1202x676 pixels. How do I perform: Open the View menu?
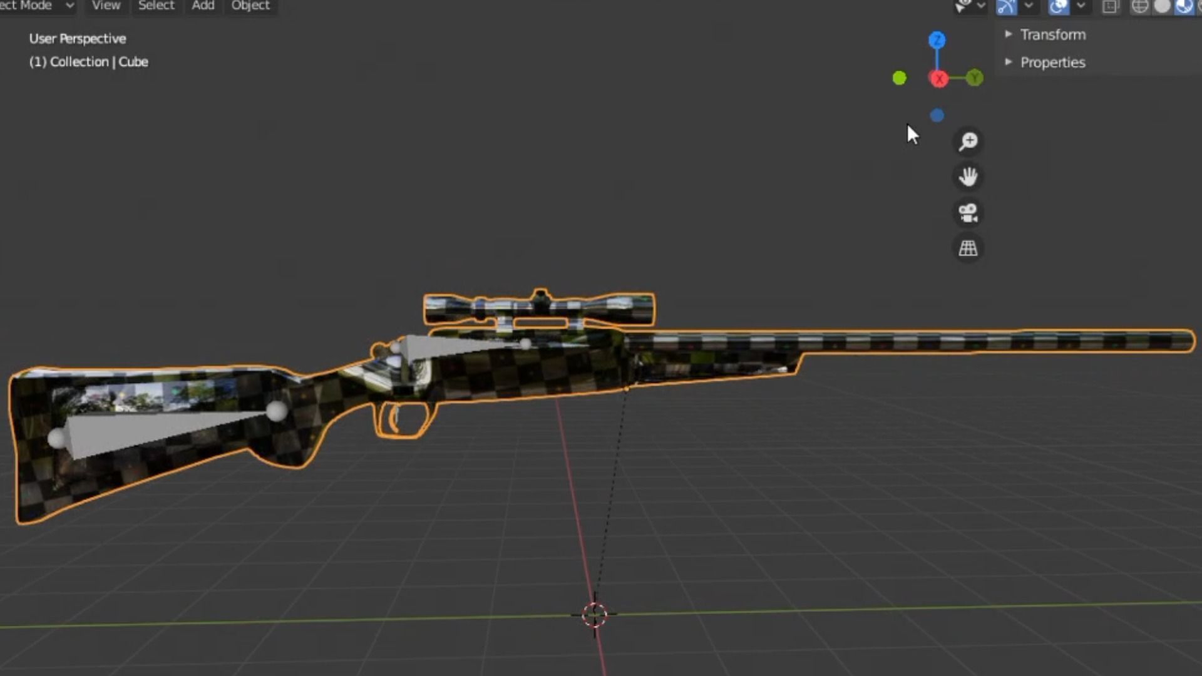[106, 6]
